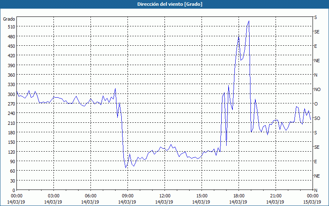Click the 180 y-axis tick label
The width and height of the screenshot is (329, 206).
12,133
